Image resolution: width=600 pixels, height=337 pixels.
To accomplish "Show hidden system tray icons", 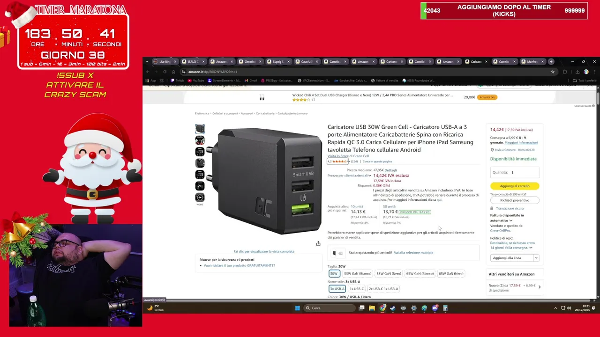I will click(555, 308).
